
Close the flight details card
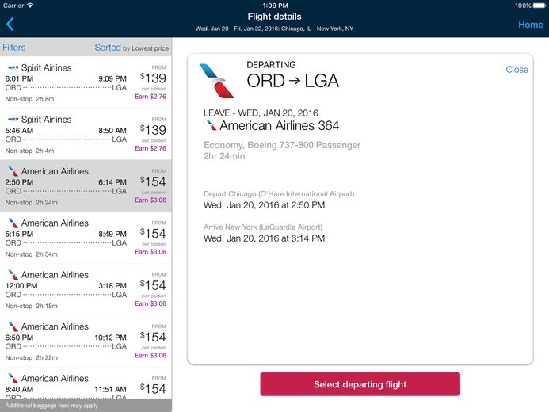pyautogui.click(x=517, y=69)
